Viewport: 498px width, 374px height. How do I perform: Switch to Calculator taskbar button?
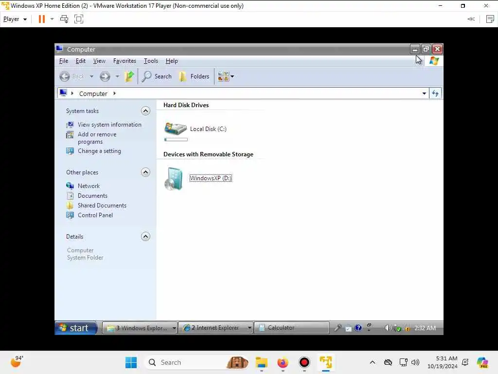tap(291, 328)
